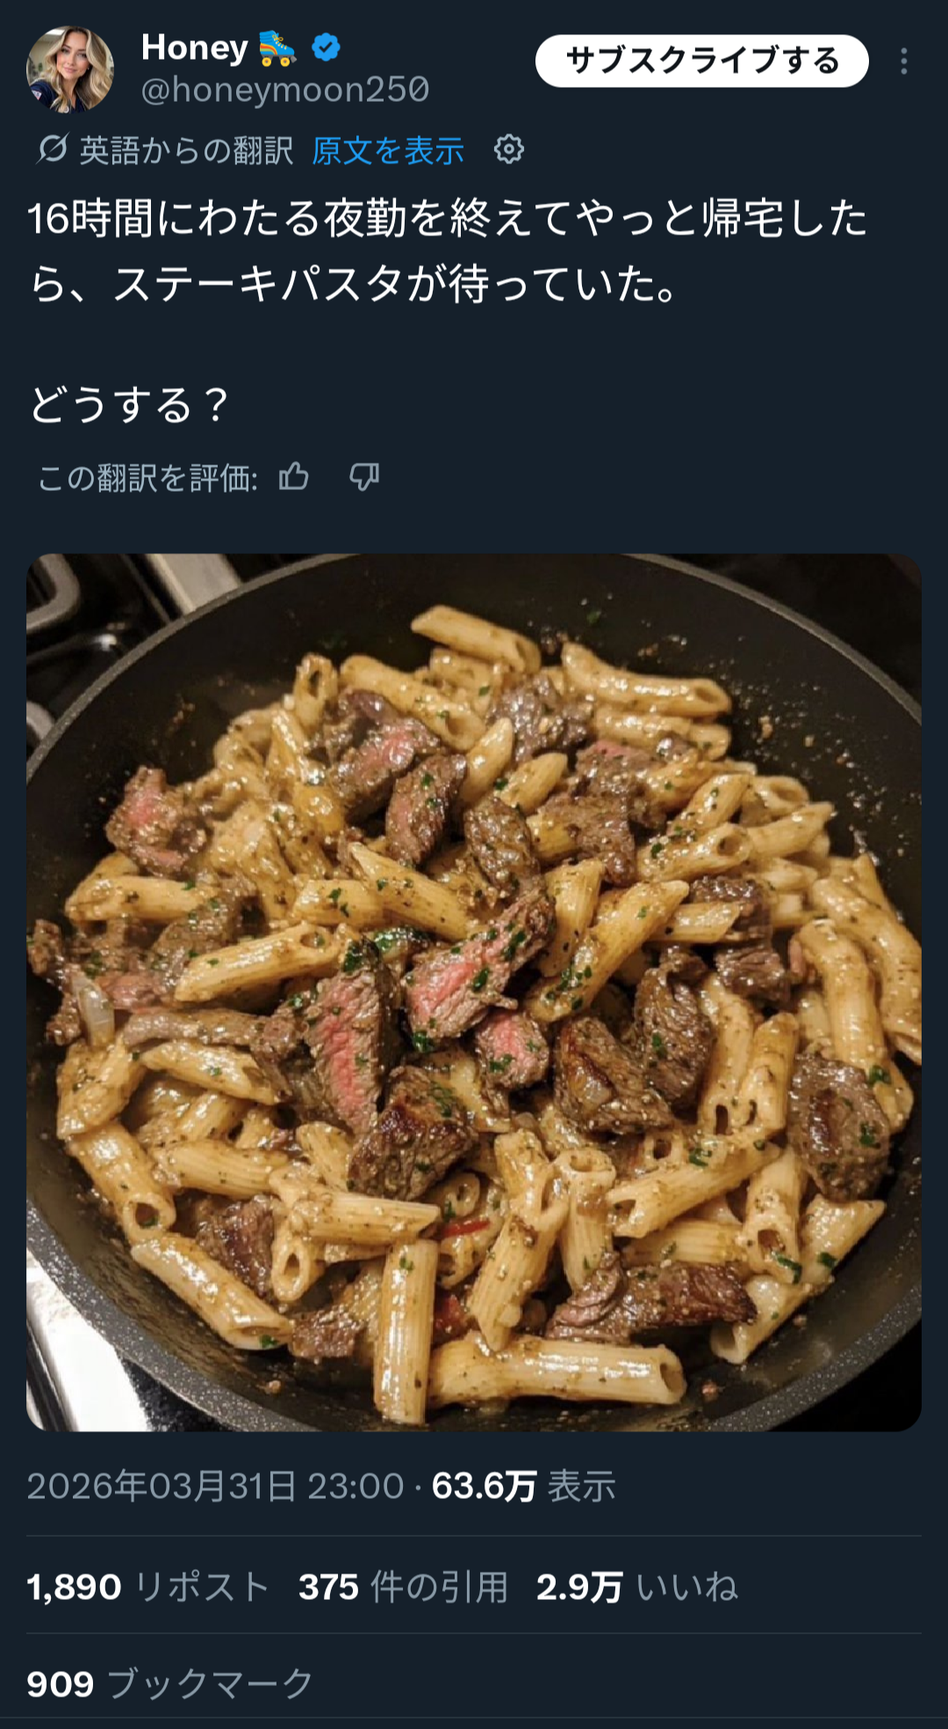The image size is (948, 1729).
Task: Open Honey's profile picture
Action: [x=70, y=69]
